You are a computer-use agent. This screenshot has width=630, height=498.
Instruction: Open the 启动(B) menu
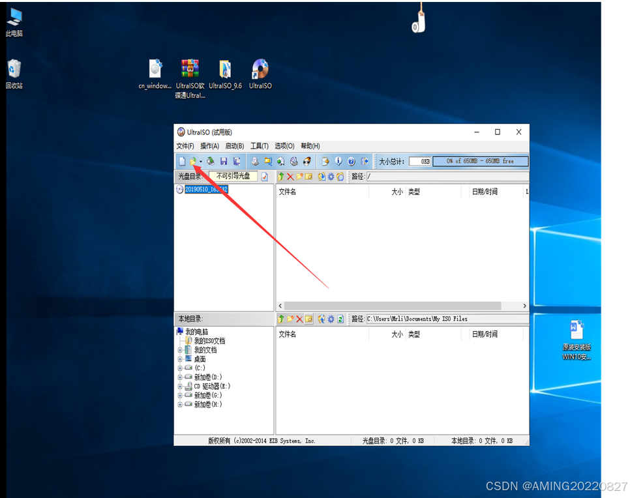pyautogui.click(x=235, y=146)
